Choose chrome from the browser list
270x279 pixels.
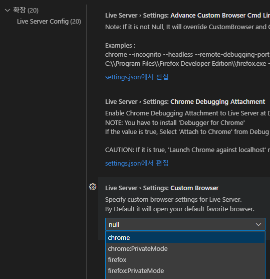[x=185, y=237]
